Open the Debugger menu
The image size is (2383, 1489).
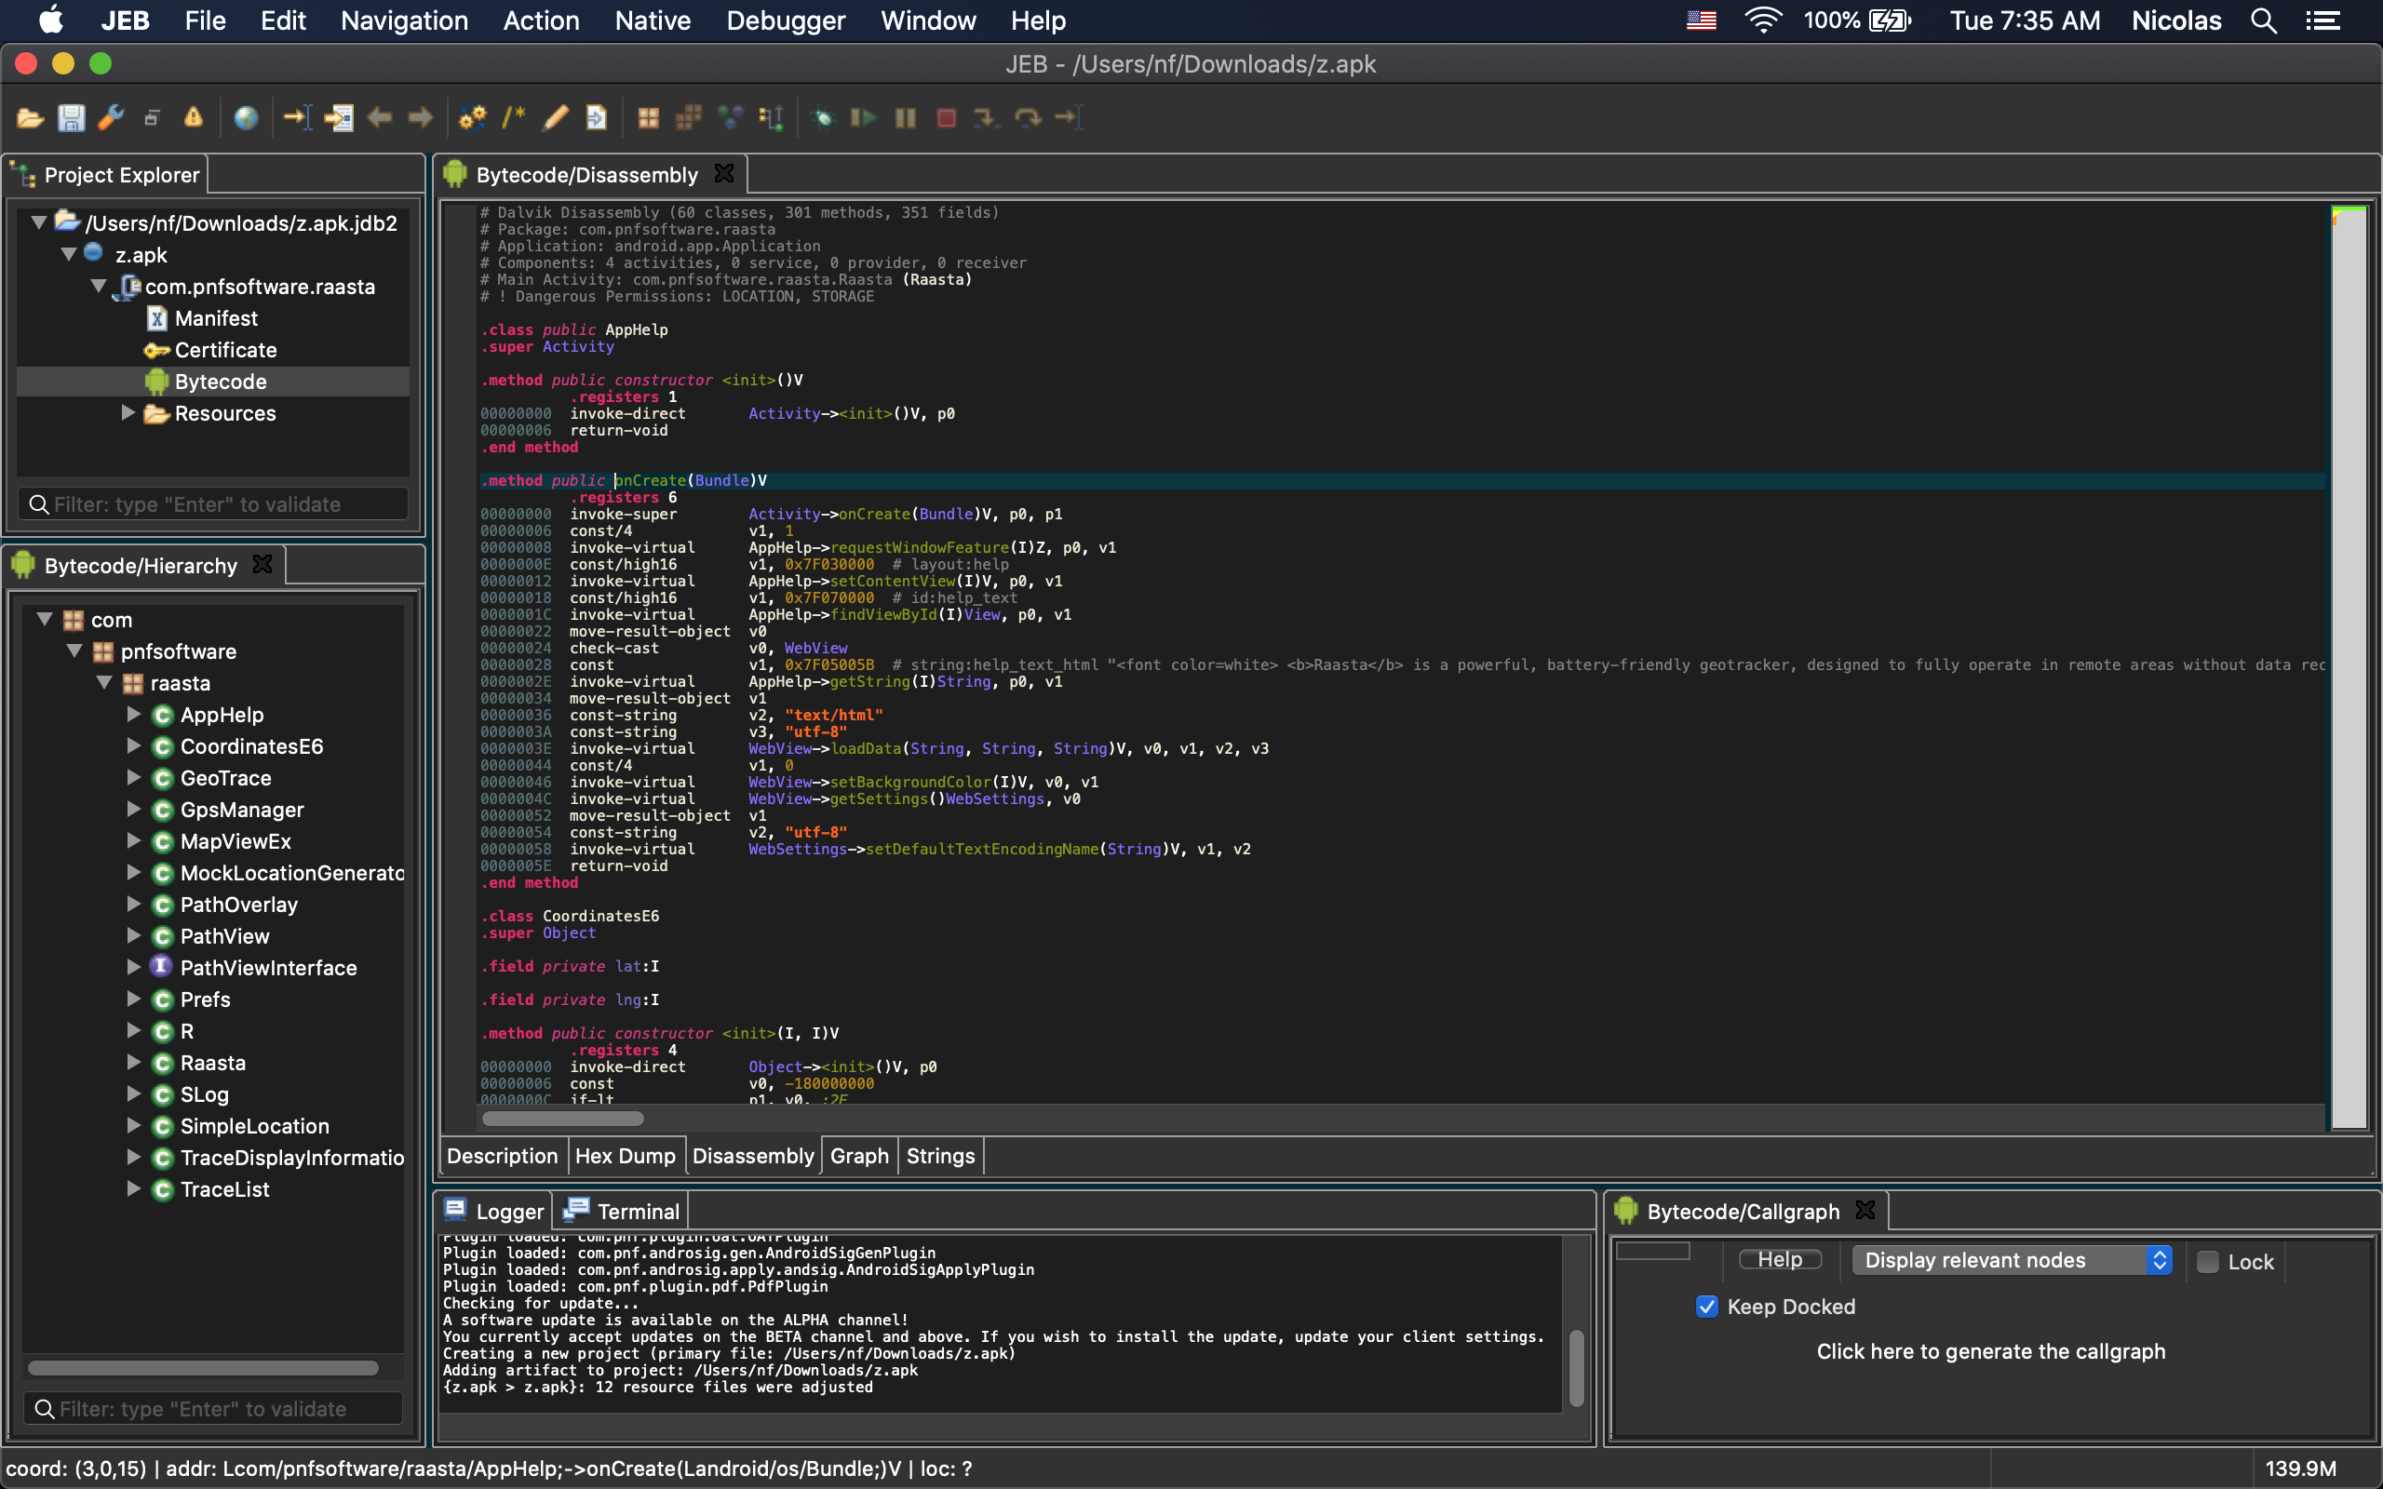click(786, 20)
